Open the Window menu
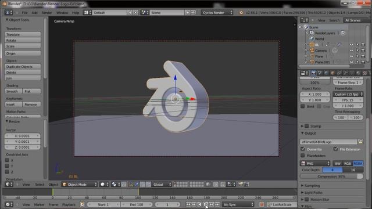Image resolution: width=372 pixels, height=209 pixels. click(62, 13)
